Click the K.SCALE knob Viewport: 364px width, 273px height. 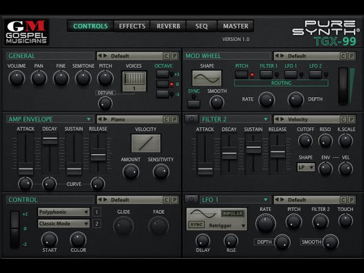pos(346,140)
